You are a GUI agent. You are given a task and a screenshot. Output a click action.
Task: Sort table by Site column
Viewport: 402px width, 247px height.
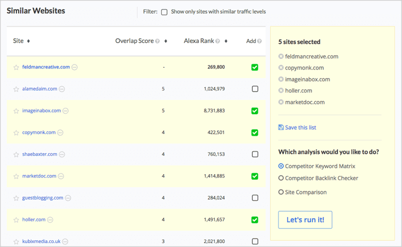click(x=28, y=41)
